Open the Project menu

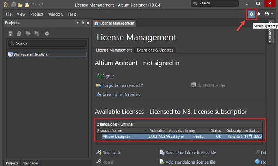37,14
